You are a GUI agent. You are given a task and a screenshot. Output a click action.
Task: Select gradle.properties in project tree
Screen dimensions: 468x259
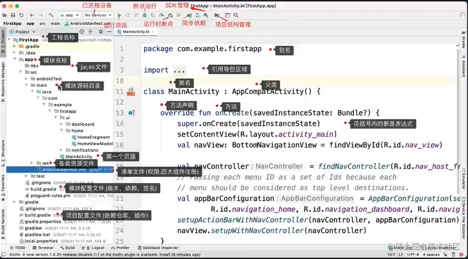[40, 221]
